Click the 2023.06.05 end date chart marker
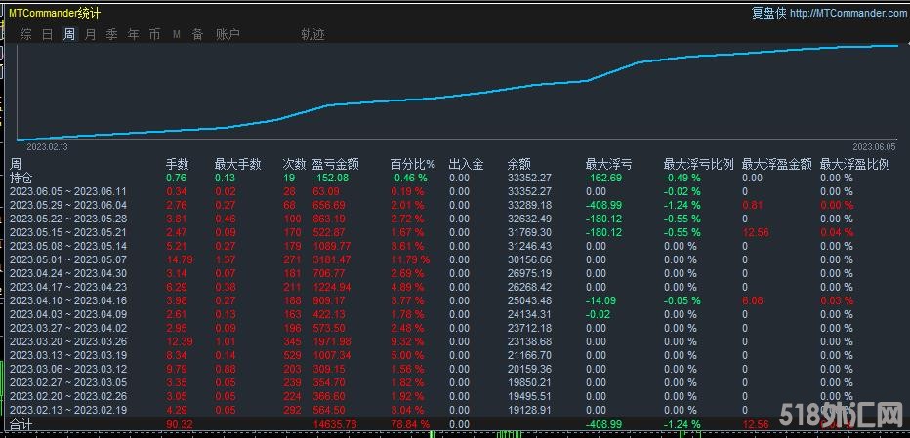Image resolution: width=910 pixels, height=438 pixels. click(x=873, y=146)
